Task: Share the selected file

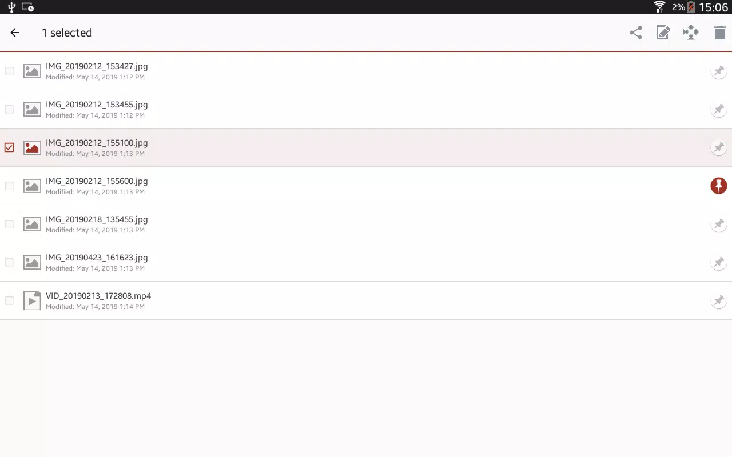Action: coord(636,33)
